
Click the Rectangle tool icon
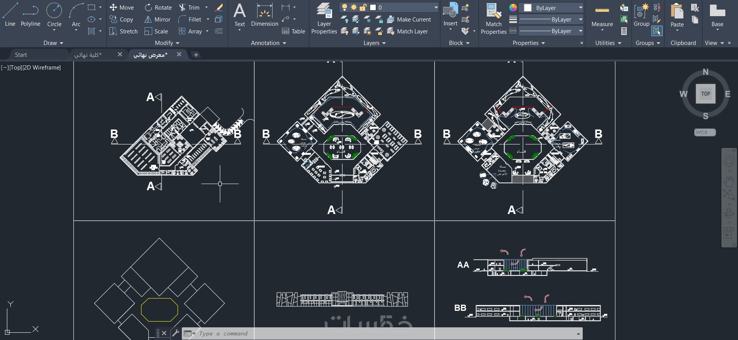[x=91, y=7]
